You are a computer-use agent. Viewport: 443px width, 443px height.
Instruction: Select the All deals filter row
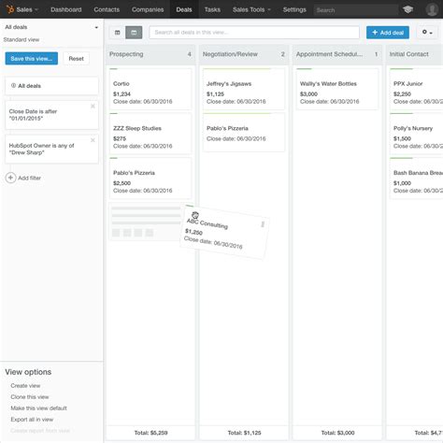coord(51,86)
